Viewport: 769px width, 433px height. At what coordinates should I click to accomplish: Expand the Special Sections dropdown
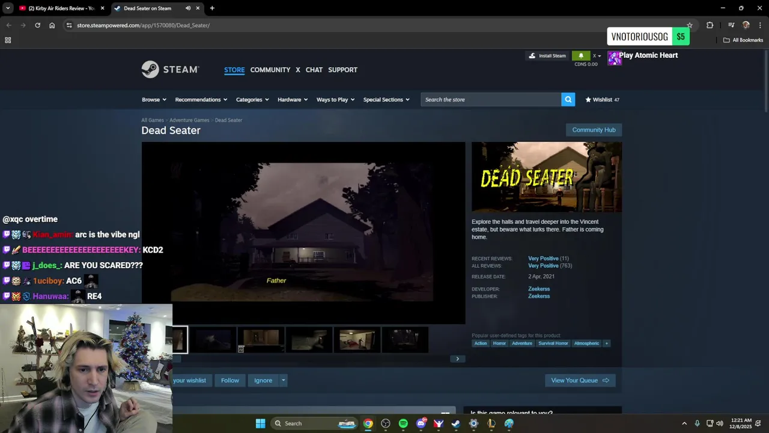[x=386, y=100]
